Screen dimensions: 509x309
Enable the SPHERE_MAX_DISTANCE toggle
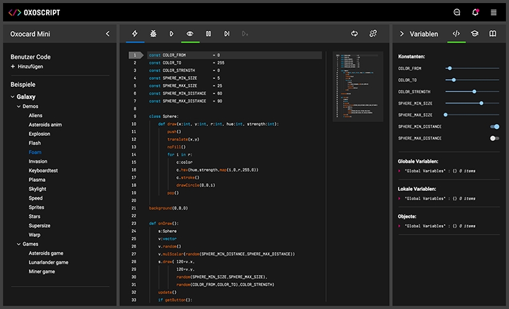point(494,138)
